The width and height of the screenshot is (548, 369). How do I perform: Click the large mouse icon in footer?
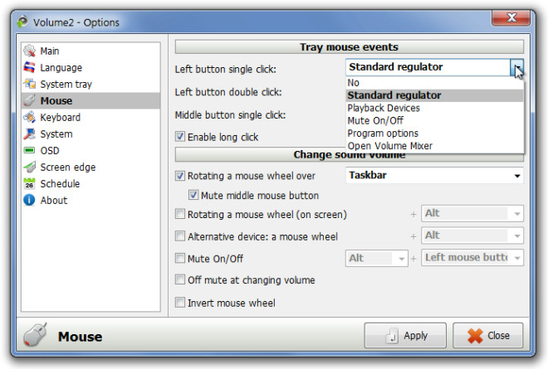(x=35, y=334)
